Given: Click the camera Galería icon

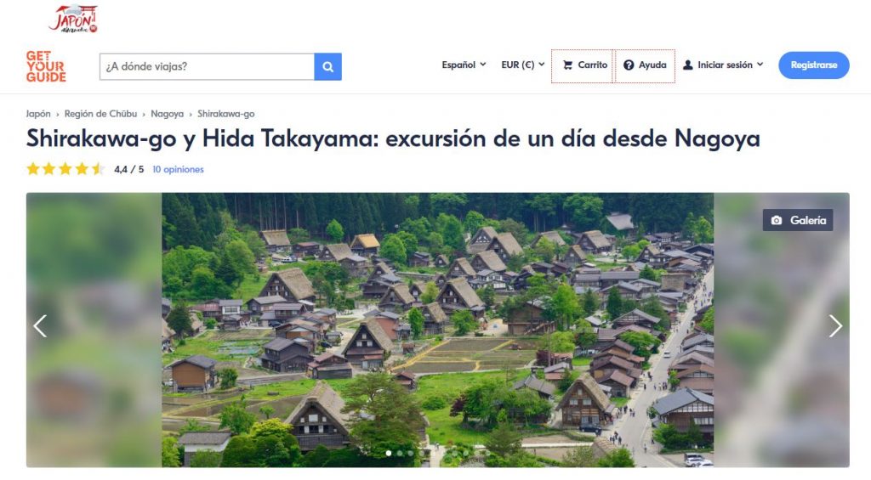Looking at the screenshot, I should [776, 221].
